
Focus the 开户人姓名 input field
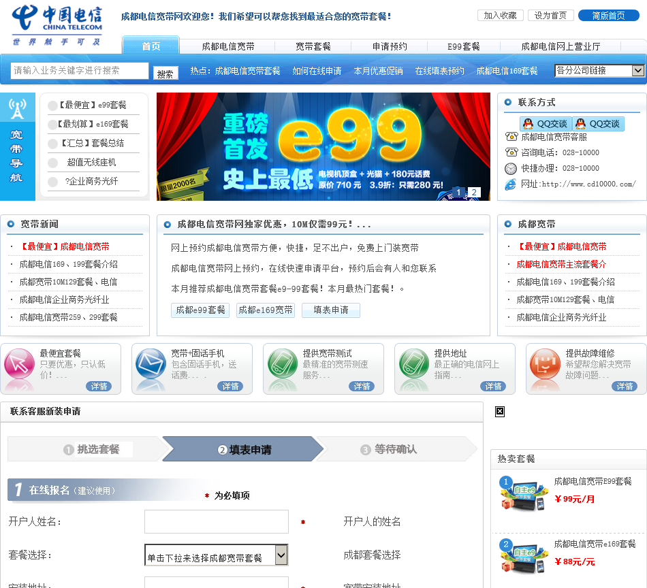216,521
